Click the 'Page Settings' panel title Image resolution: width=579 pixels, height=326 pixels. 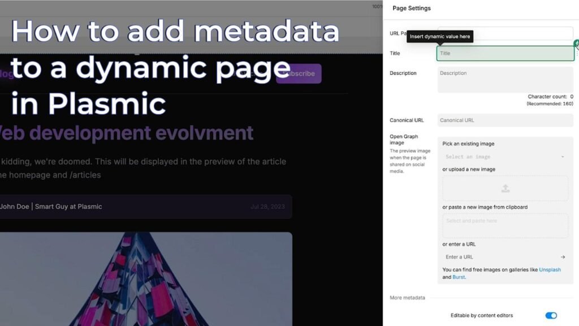(412, 8)
